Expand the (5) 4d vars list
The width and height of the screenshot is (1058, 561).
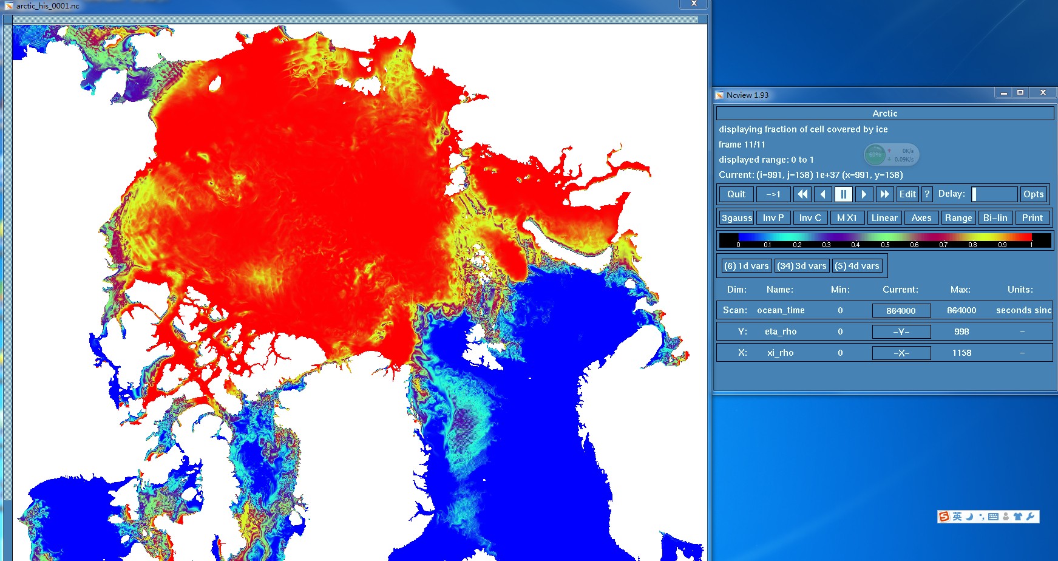[856, 266]
